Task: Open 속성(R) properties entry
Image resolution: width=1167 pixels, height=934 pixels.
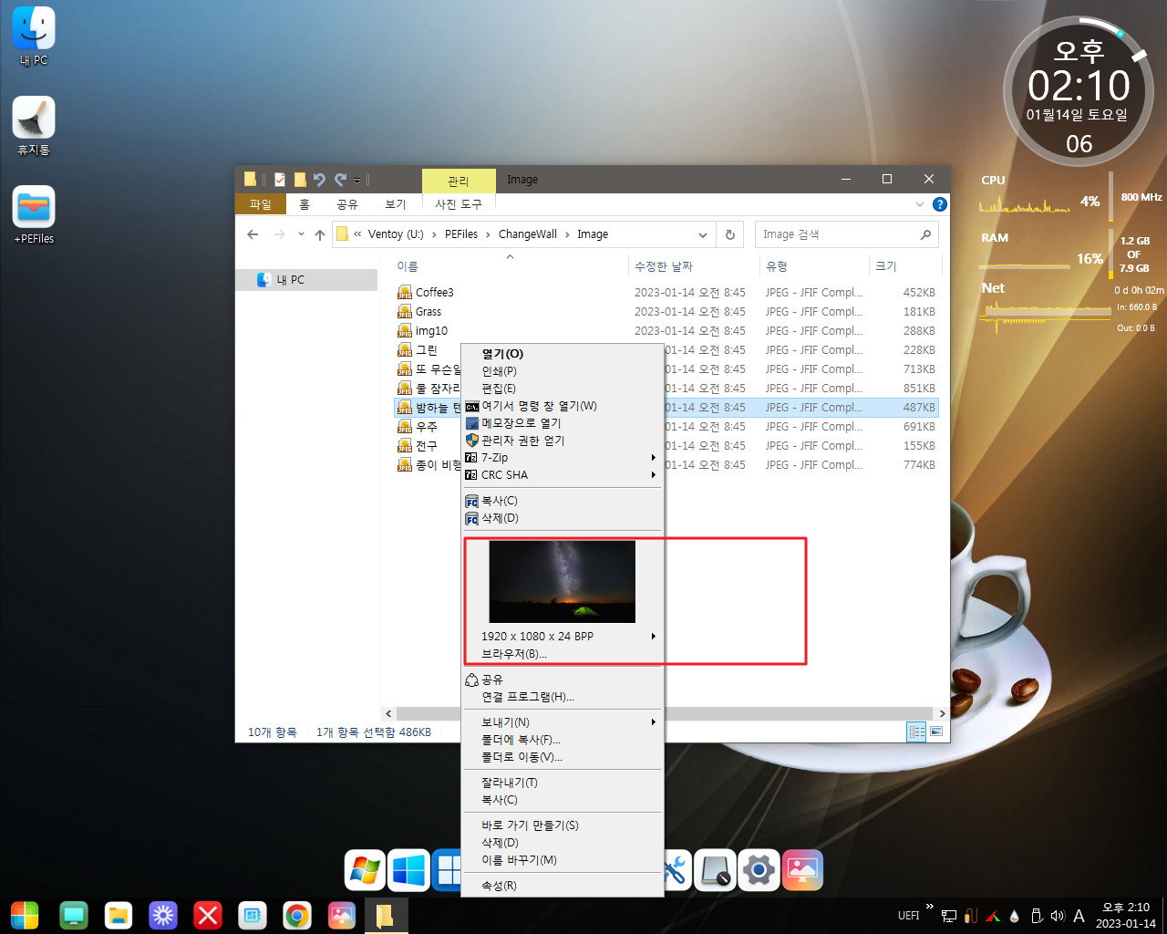Action: 562,886
